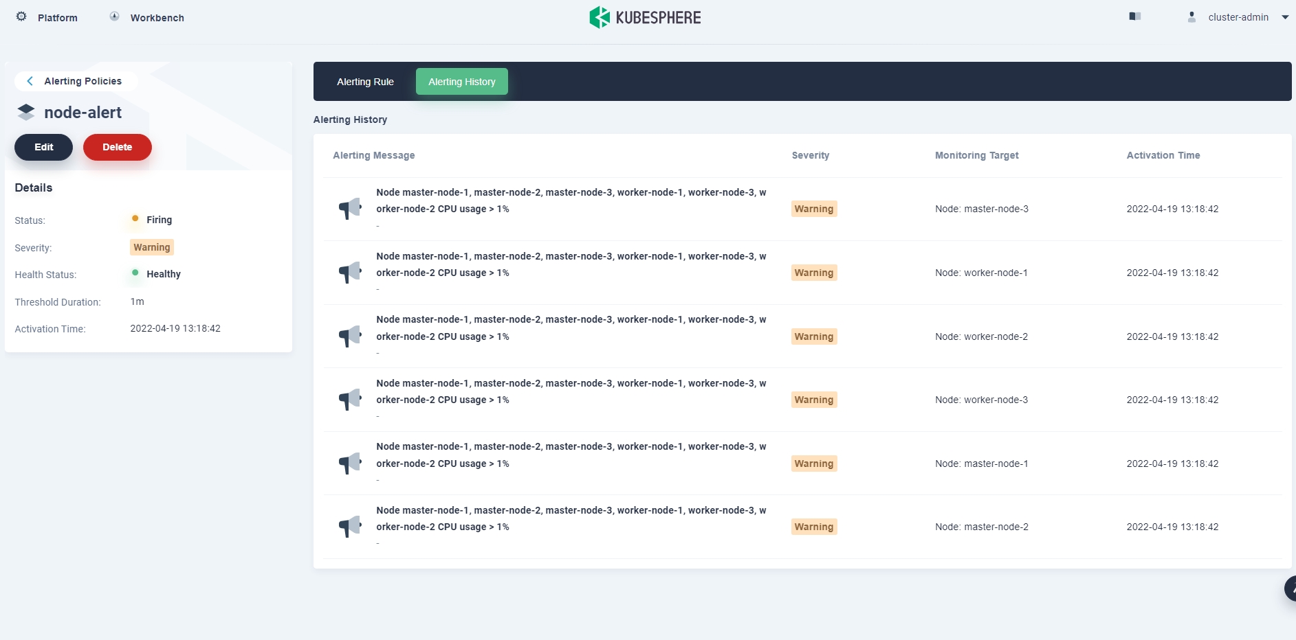This screenshot has height=640, width=1296.
Task: Click the megaphone icon for master-node-2 alert
Action: [350, 526]
